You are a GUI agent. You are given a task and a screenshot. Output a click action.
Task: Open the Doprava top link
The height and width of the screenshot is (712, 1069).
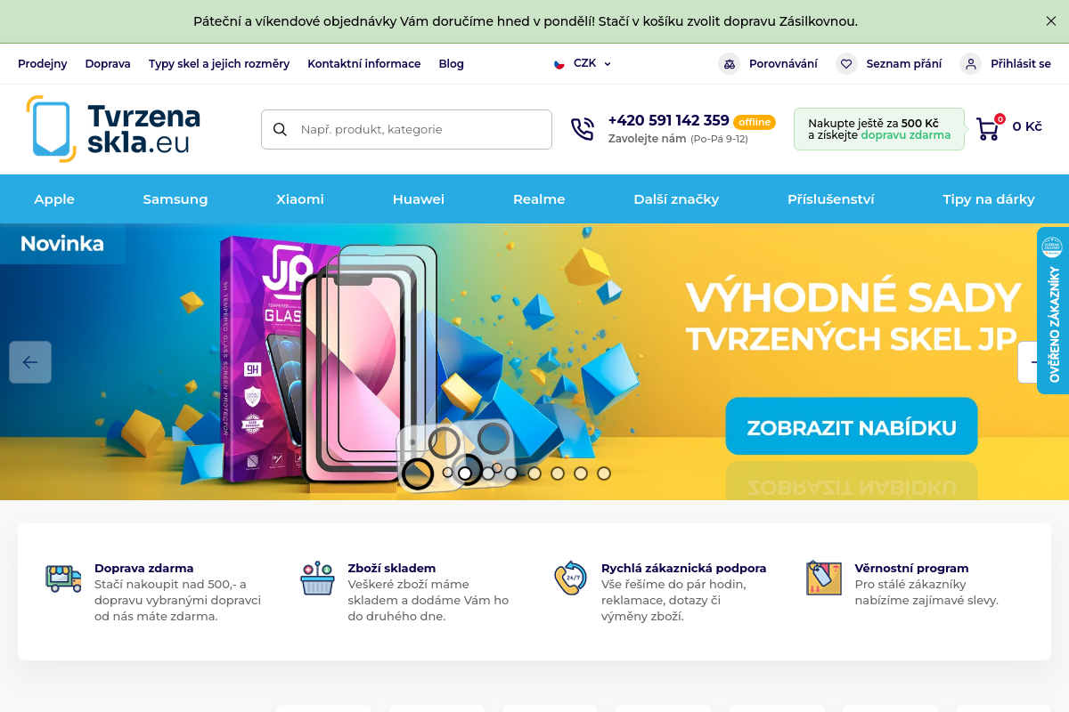[x=108, y=64]
